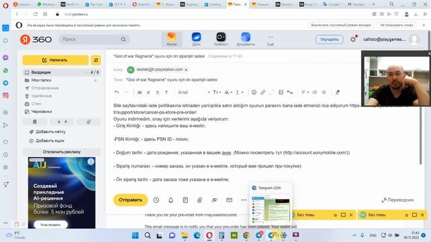Insert a quote block

290,93
